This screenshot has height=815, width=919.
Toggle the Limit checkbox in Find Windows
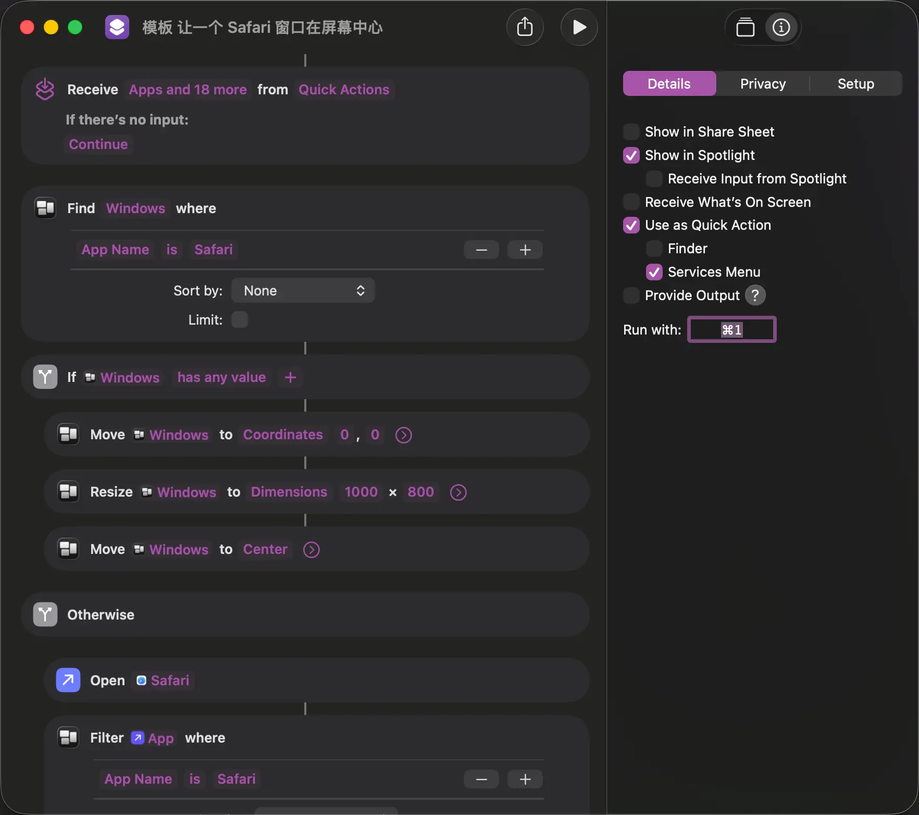[x=240, y=319]
